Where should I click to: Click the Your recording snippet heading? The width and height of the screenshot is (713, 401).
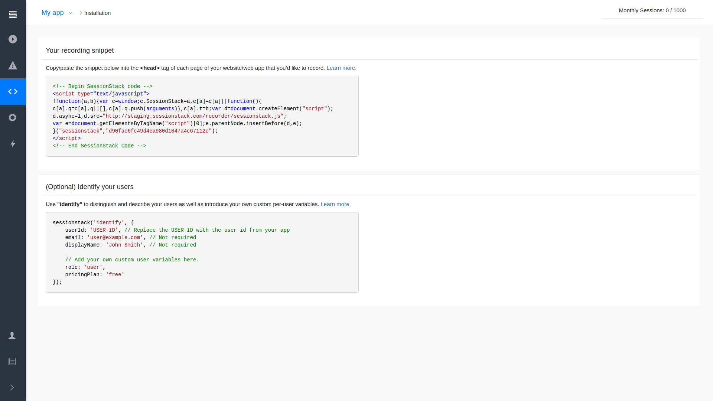coord(79,50)
